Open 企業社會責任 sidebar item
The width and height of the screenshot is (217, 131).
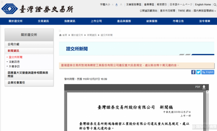coord(29,83)
